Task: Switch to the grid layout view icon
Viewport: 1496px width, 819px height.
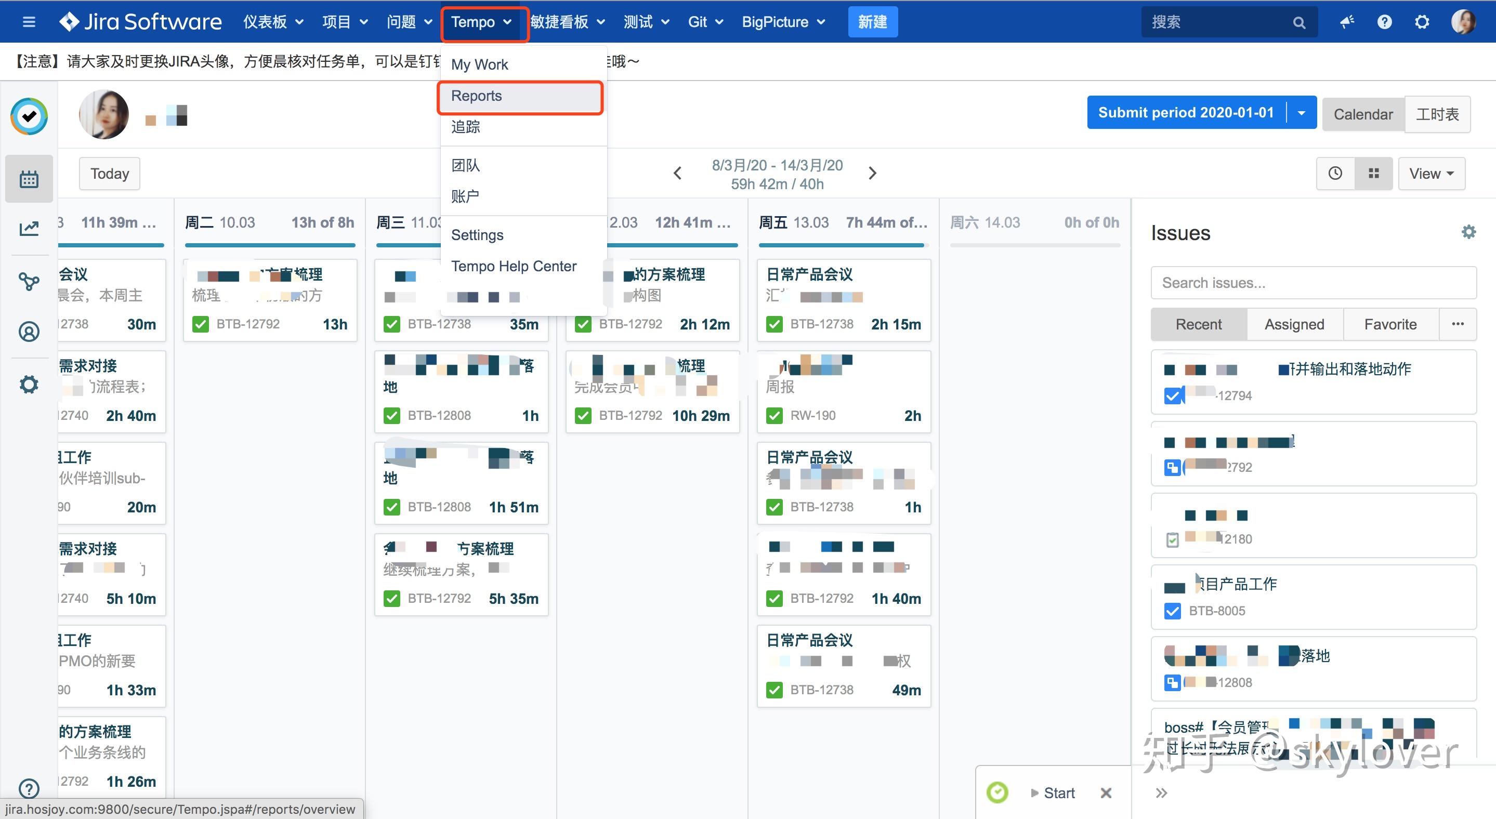Action: (1373, 174)
